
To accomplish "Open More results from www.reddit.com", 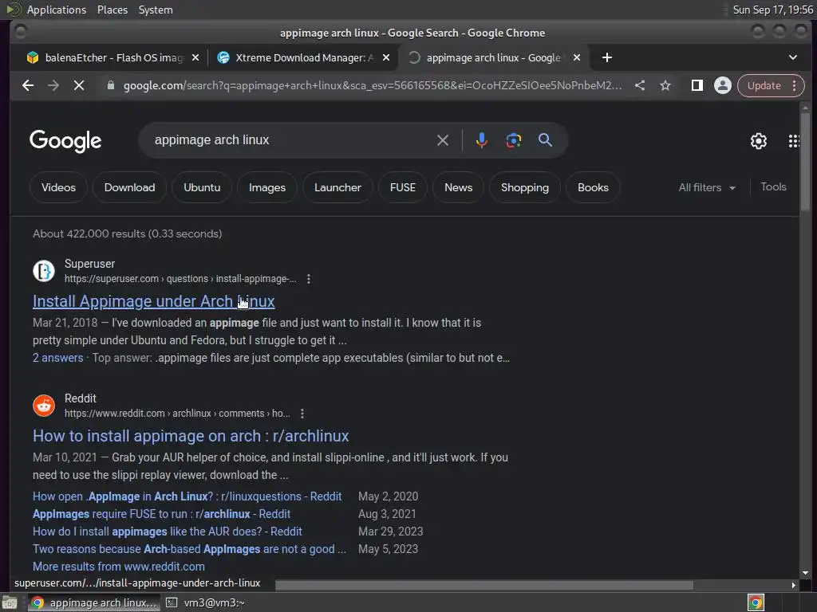I will click(x=119, y=567).
